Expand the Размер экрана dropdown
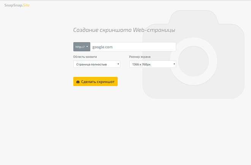 click(x=153, y=64)
